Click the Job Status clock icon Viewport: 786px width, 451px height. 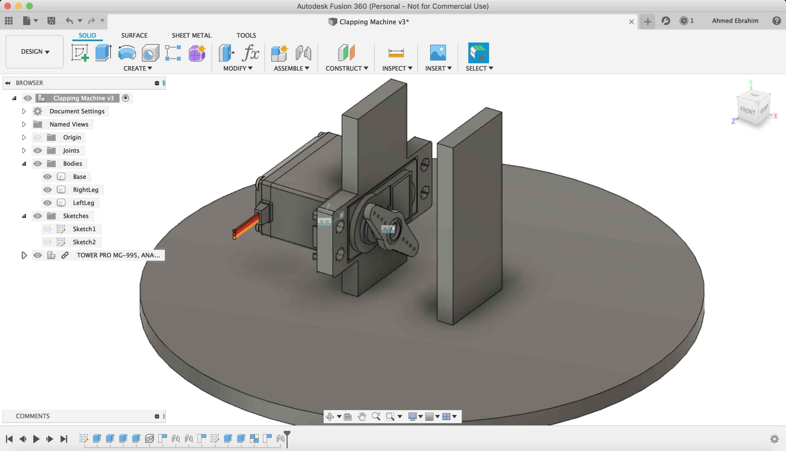tap(684, 21)
